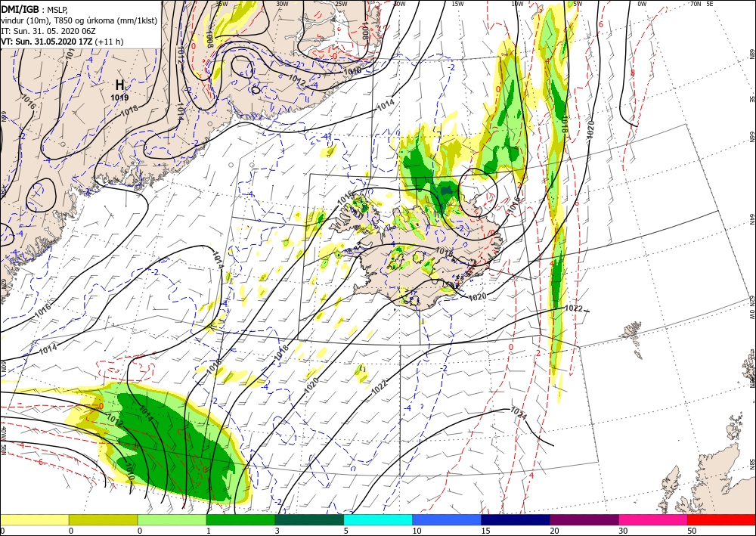Viewport: 756px width, 536px height.
Task: Click the olive segment of the color scale
Action: coord(103,519)
